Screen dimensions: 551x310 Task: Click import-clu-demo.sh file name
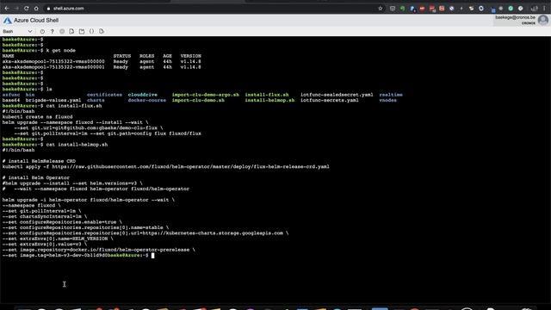point(198,100)
